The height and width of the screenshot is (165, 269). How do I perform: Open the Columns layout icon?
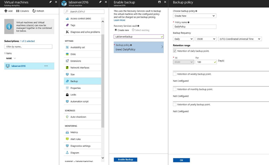[18, 11]
